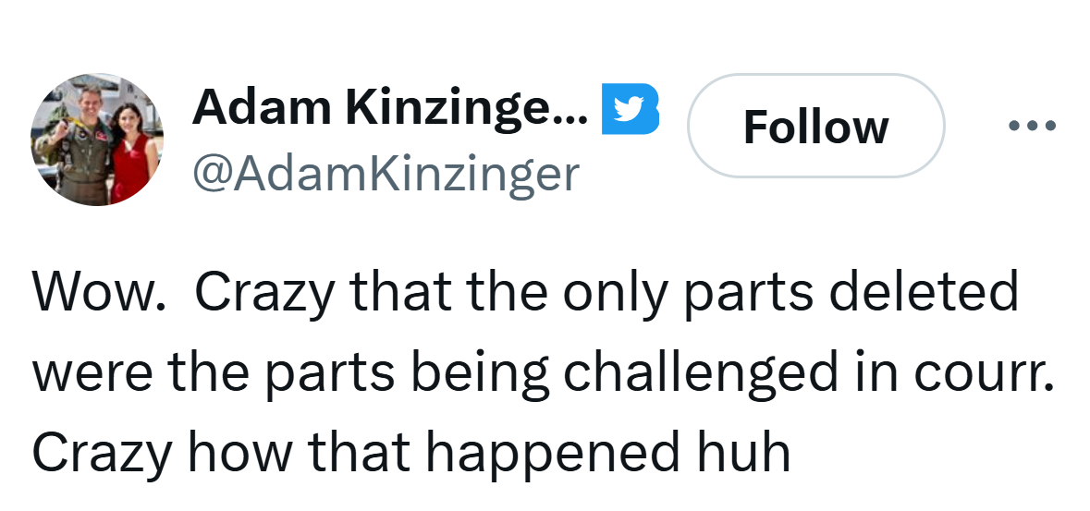Image resolution: width=1090 pixels, height=511 pixels.
Task: Click the word "being" in the tweet
Action: coord(483,372)
